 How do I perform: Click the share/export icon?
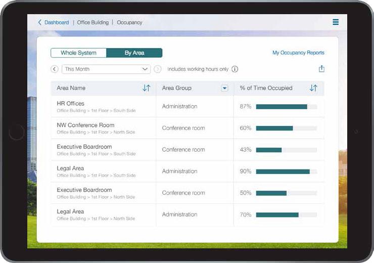click(321, 69)
